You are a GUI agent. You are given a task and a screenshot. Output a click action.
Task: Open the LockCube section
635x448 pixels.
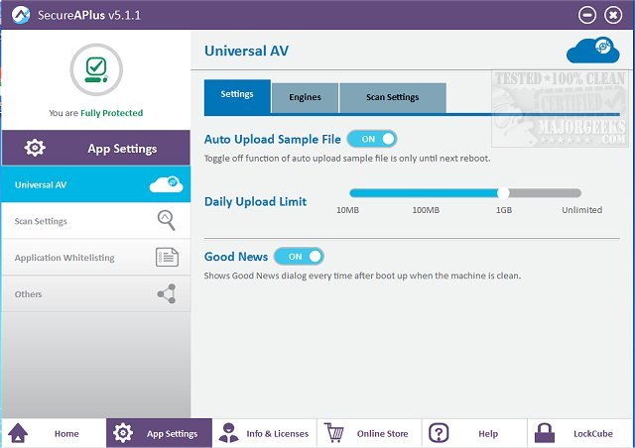pyautogui.click(x=580, y=433)
